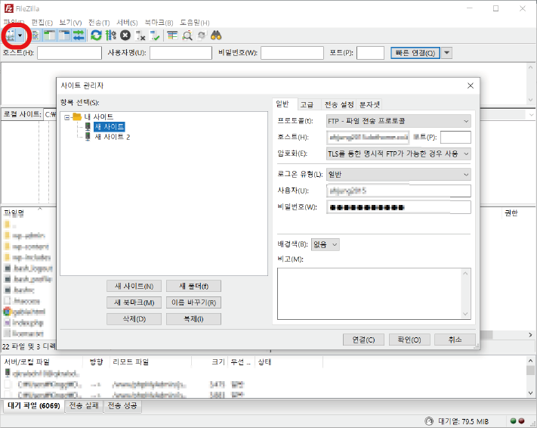Click the 새 사이트(N) button
The width and height of the screenshot is (537, 428).
[x=134, y=286]
